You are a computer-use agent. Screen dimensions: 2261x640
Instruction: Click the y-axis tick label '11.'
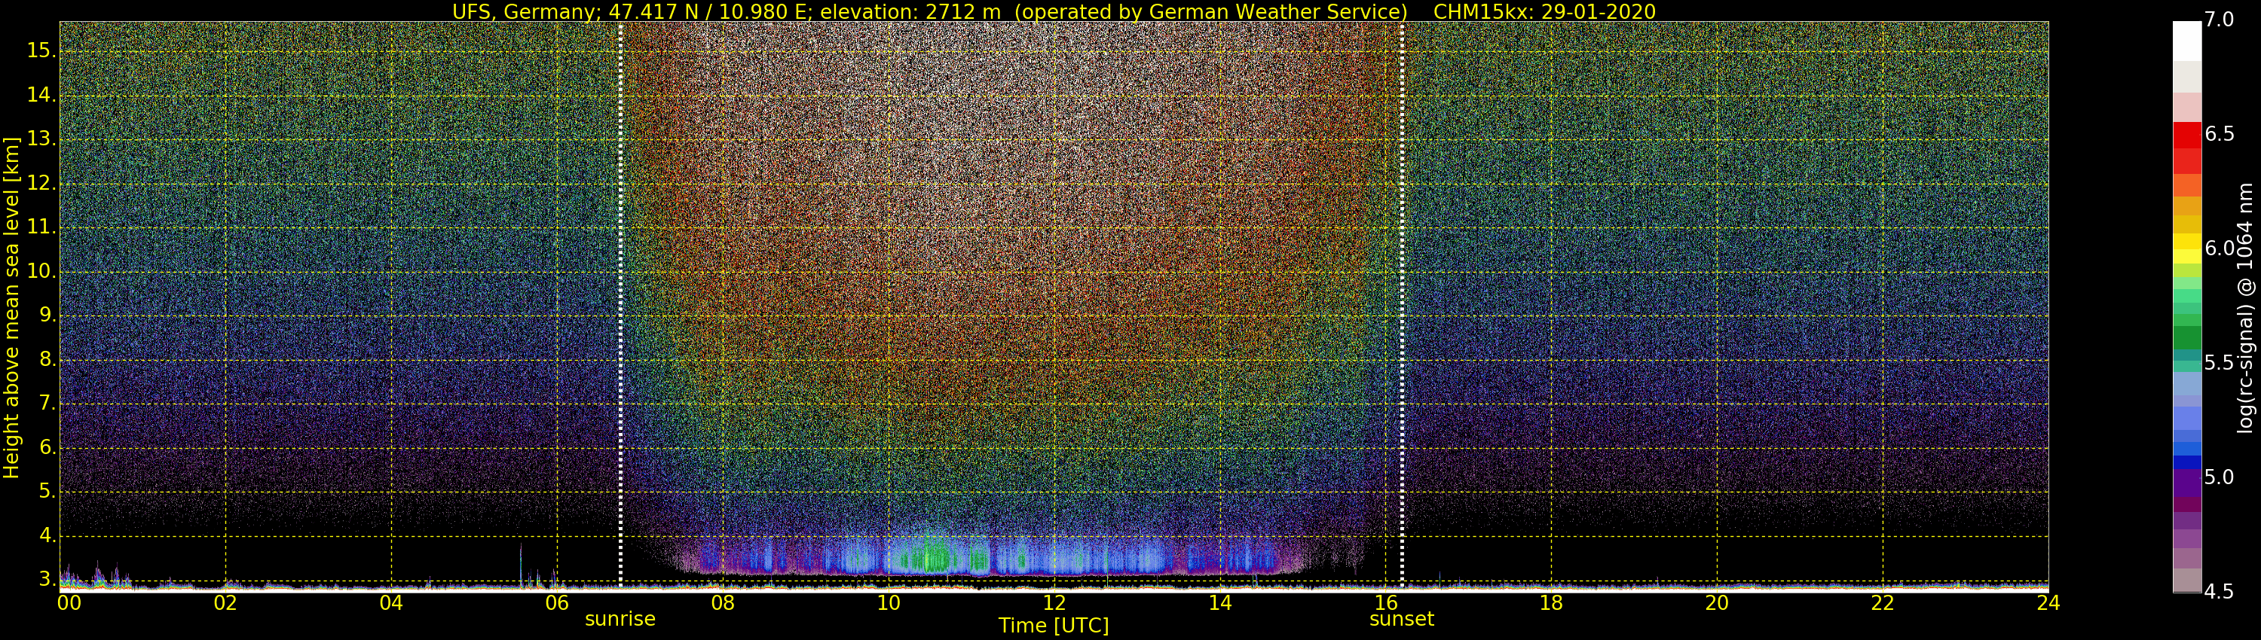click(41, 227)
